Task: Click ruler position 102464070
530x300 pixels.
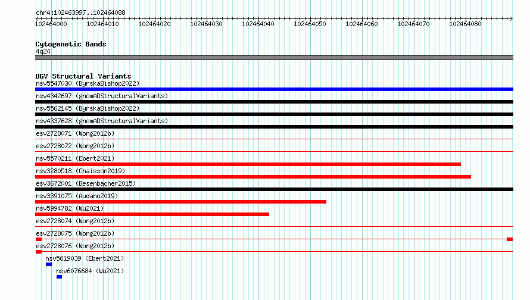Action: tap(413, 24)
